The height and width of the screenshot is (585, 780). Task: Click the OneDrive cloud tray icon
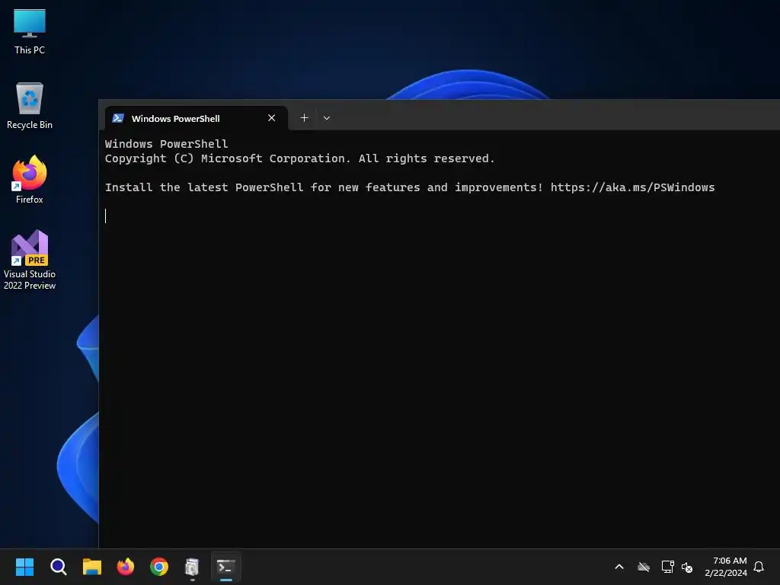(x=644, y=567)
